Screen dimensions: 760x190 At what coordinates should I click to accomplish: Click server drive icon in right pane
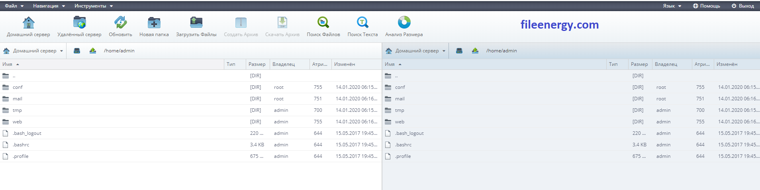click(x=459, y=51)
